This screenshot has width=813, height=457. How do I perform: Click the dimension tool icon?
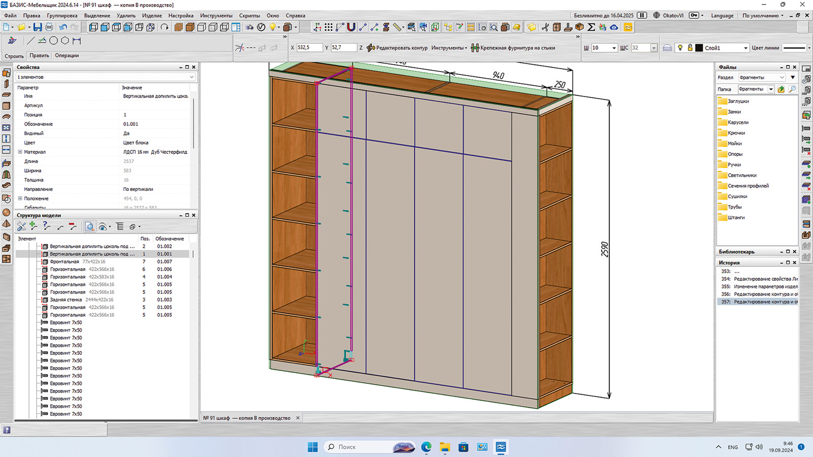tap(77, 41)
